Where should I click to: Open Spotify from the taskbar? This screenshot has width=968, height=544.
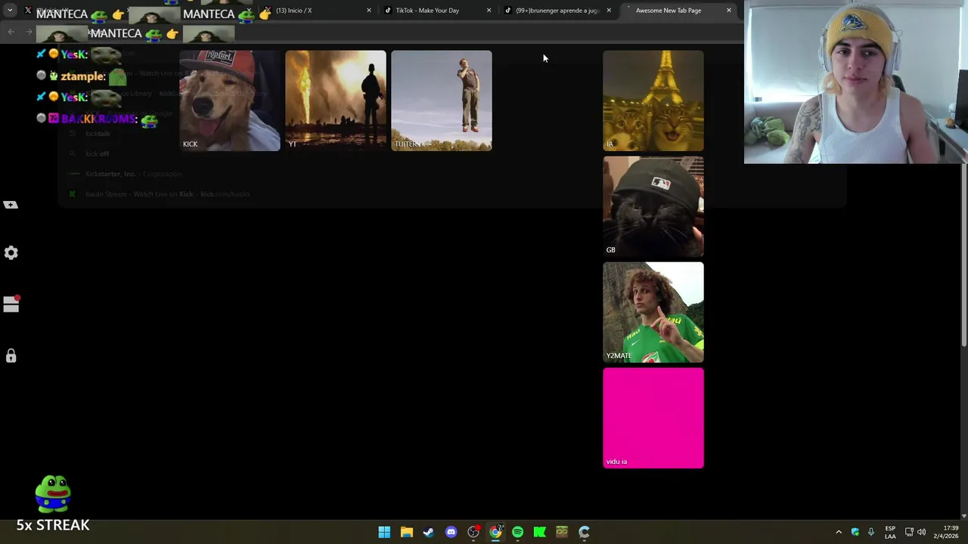(517, 532)
